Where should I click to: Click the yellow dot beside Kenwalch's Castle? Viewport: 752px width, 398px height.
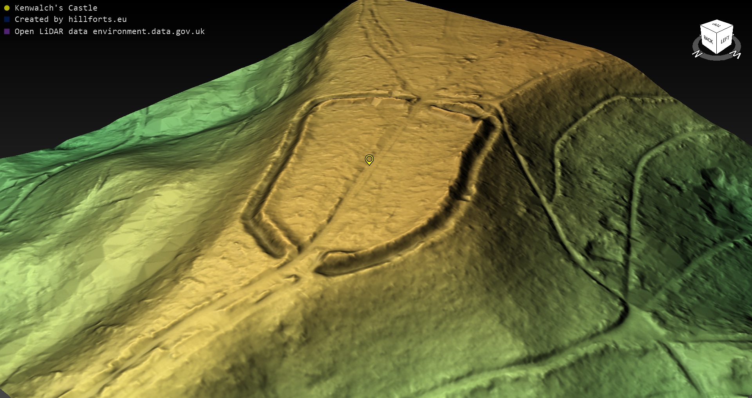[x=7, y=8]
